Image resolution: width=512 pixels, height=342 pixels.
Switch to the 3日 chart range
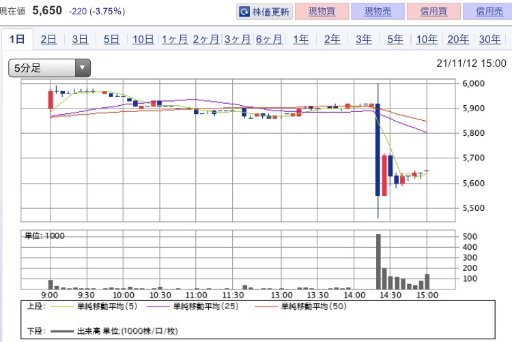pos(80,39)
